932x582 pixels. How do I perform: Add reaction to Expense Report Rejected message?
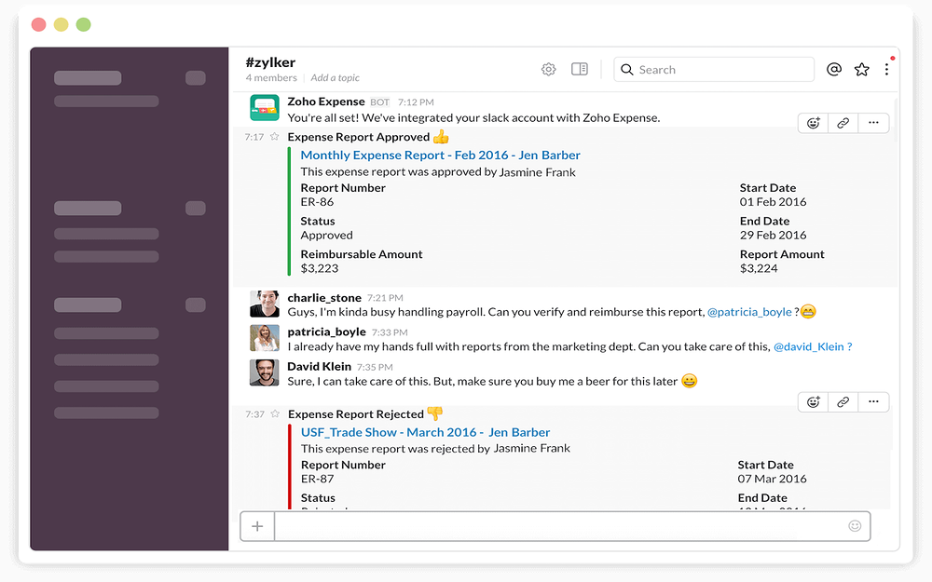(x=814, y=402)
